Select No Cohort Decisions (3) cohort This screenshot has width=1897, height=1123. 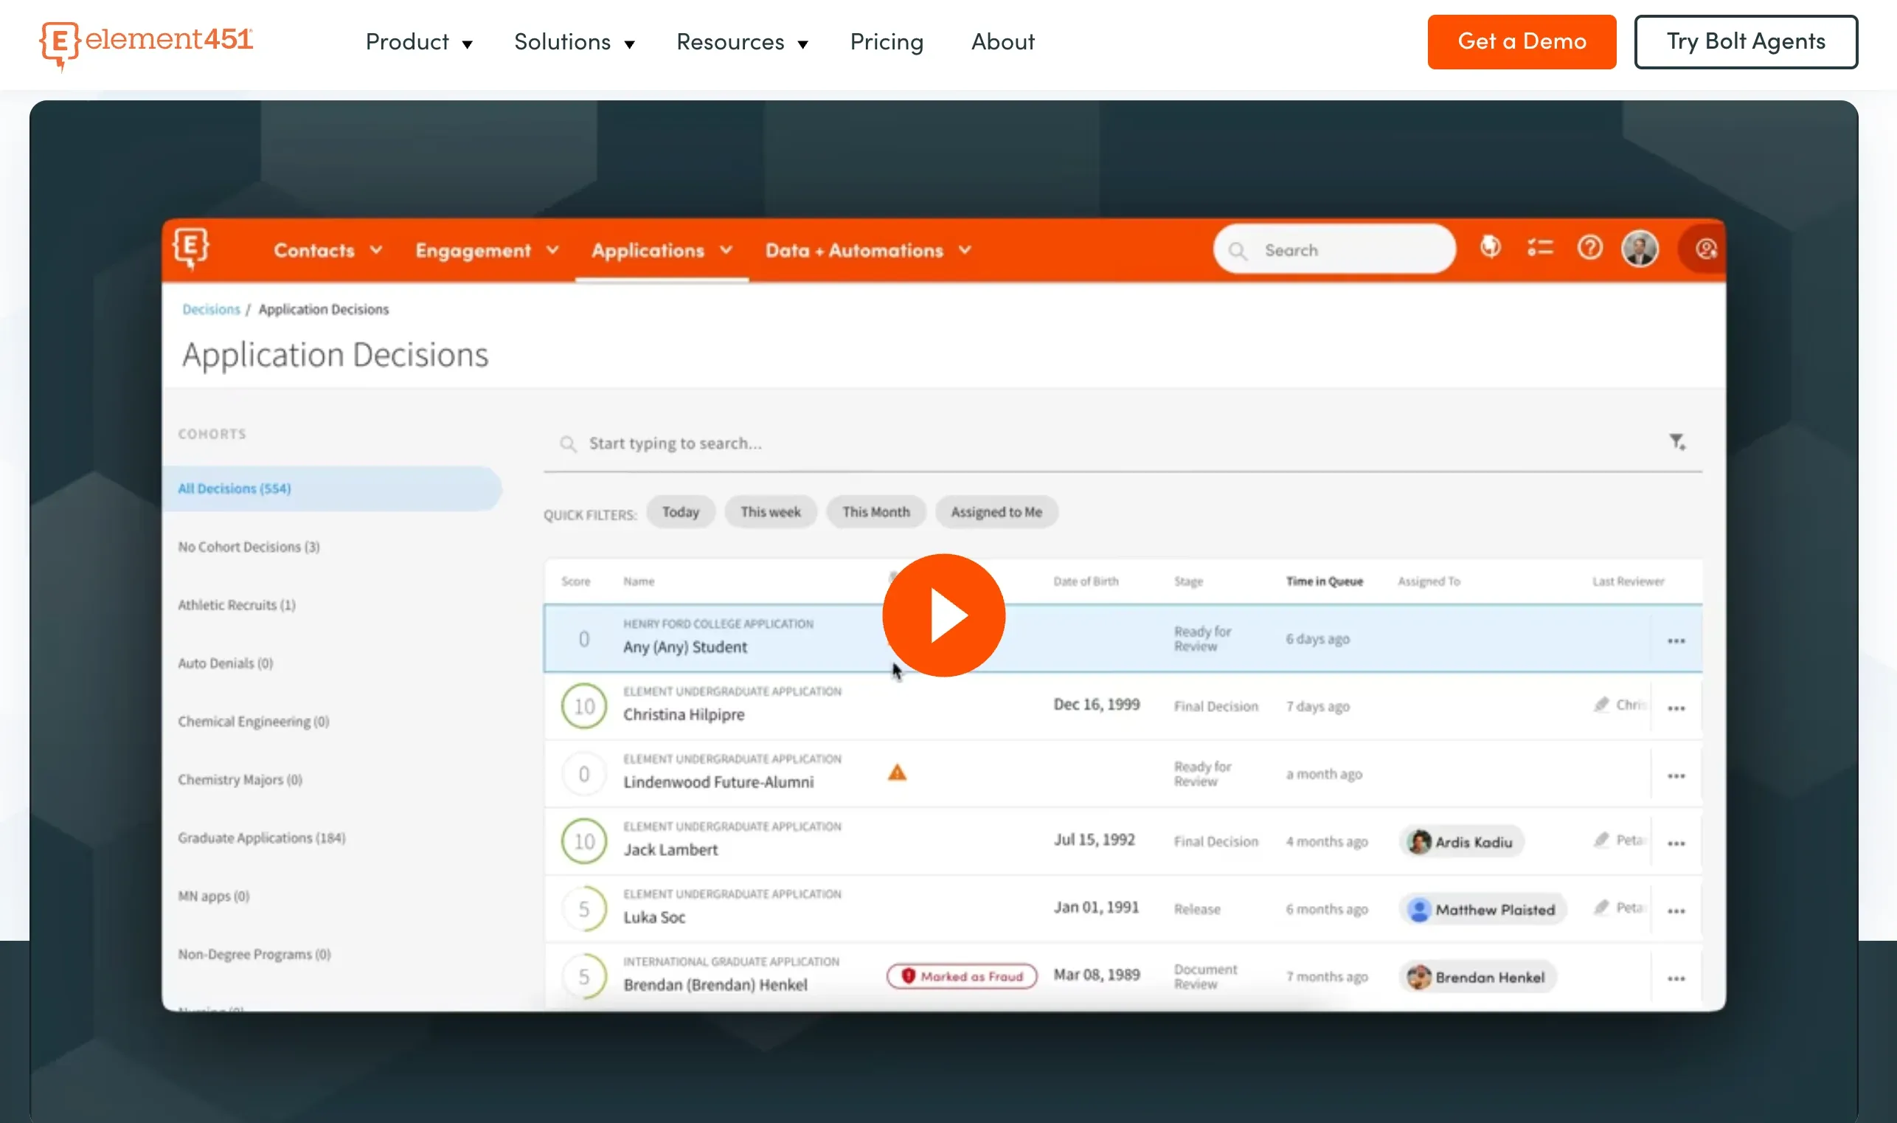[x=249, y=547]
